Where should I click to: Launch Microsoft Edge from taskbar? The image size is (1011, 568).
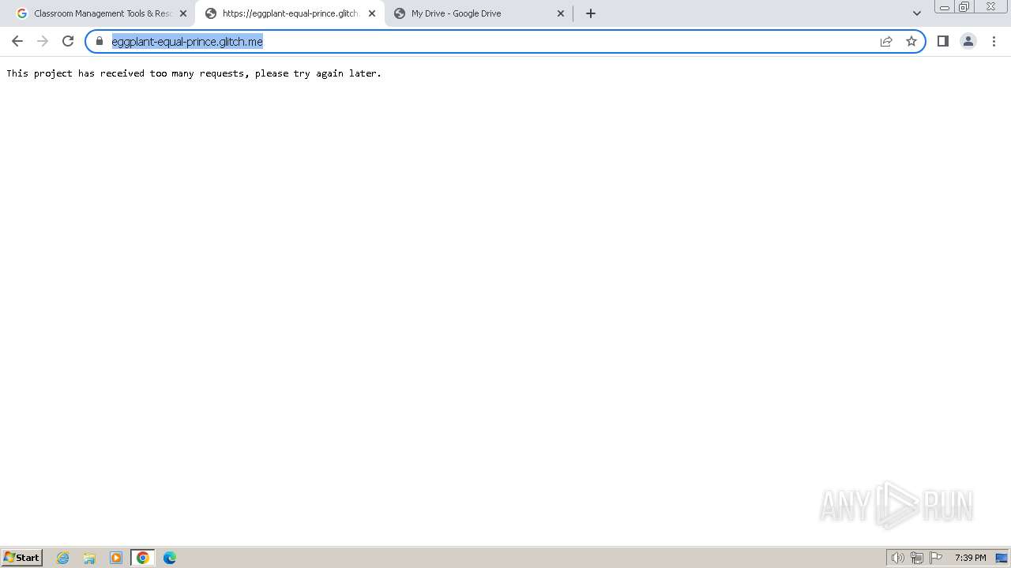pos(170,558)
